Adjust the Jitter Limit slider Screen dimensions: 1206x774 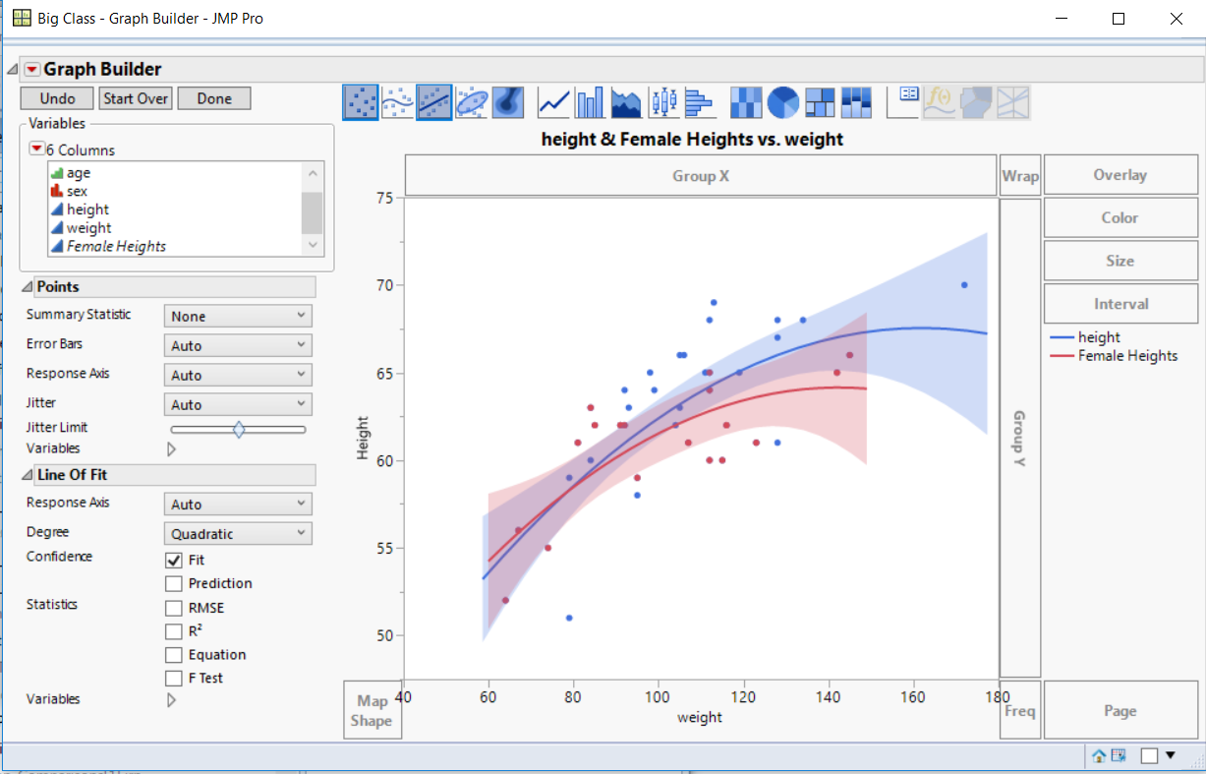click(239, 429)
